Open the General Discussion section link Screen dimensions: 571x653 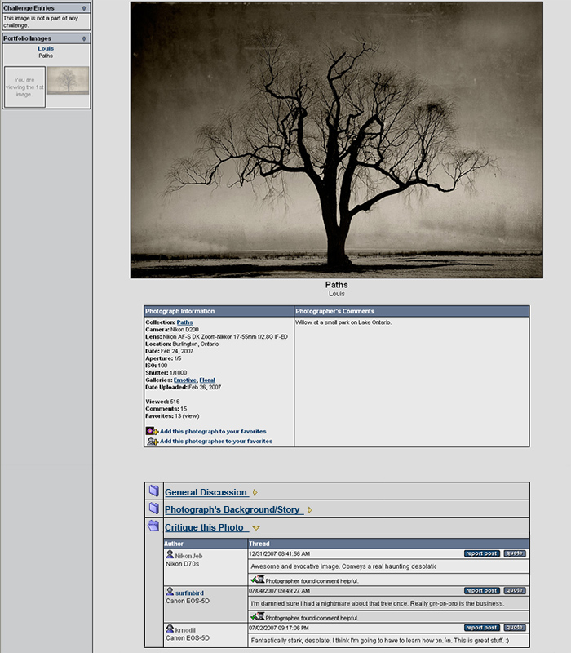(x=206, y=492)
